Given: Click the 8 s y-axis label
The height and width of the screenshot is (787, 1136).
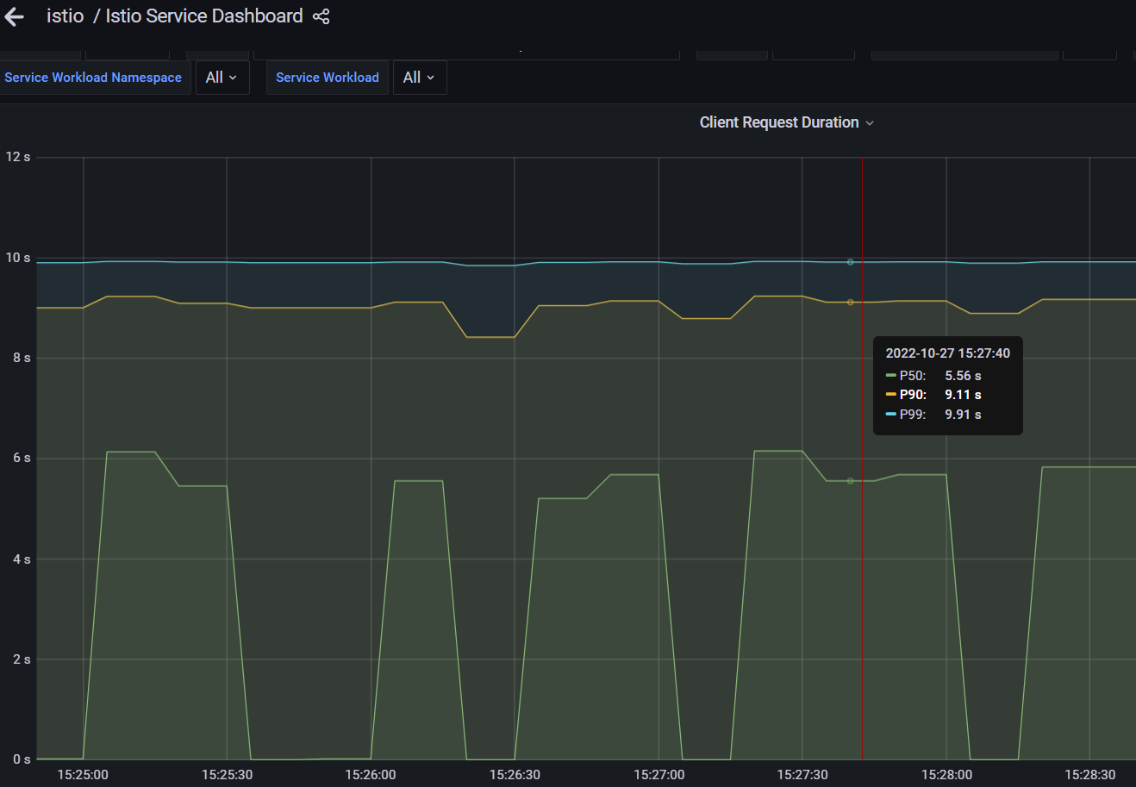Looking at the screenshot, I should [22, 358].
